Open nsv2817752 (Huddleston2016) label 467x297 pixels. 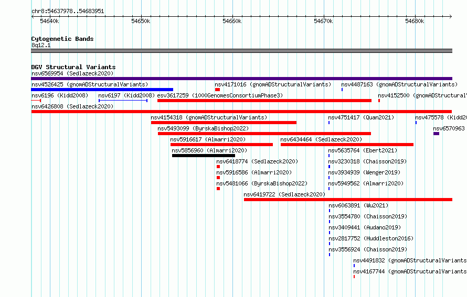tap(371, 238)
